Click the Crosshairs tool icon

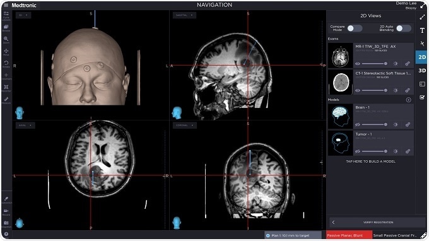(6, 76)
